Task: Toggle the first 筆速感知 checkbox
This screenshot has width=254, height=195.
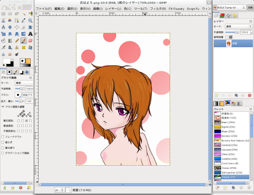Action: (x=18, y=126)
